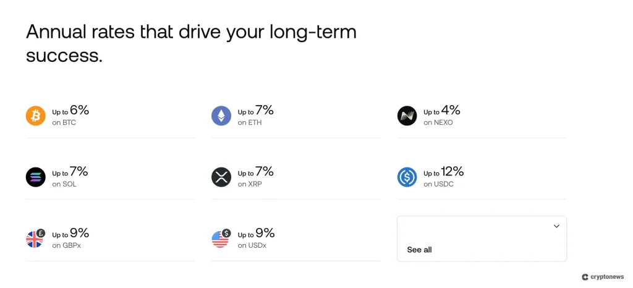Click the 'on USDx' label
The width and height of the screenshot is (633, 288).
pyautogui.click(x=252, y=245)
